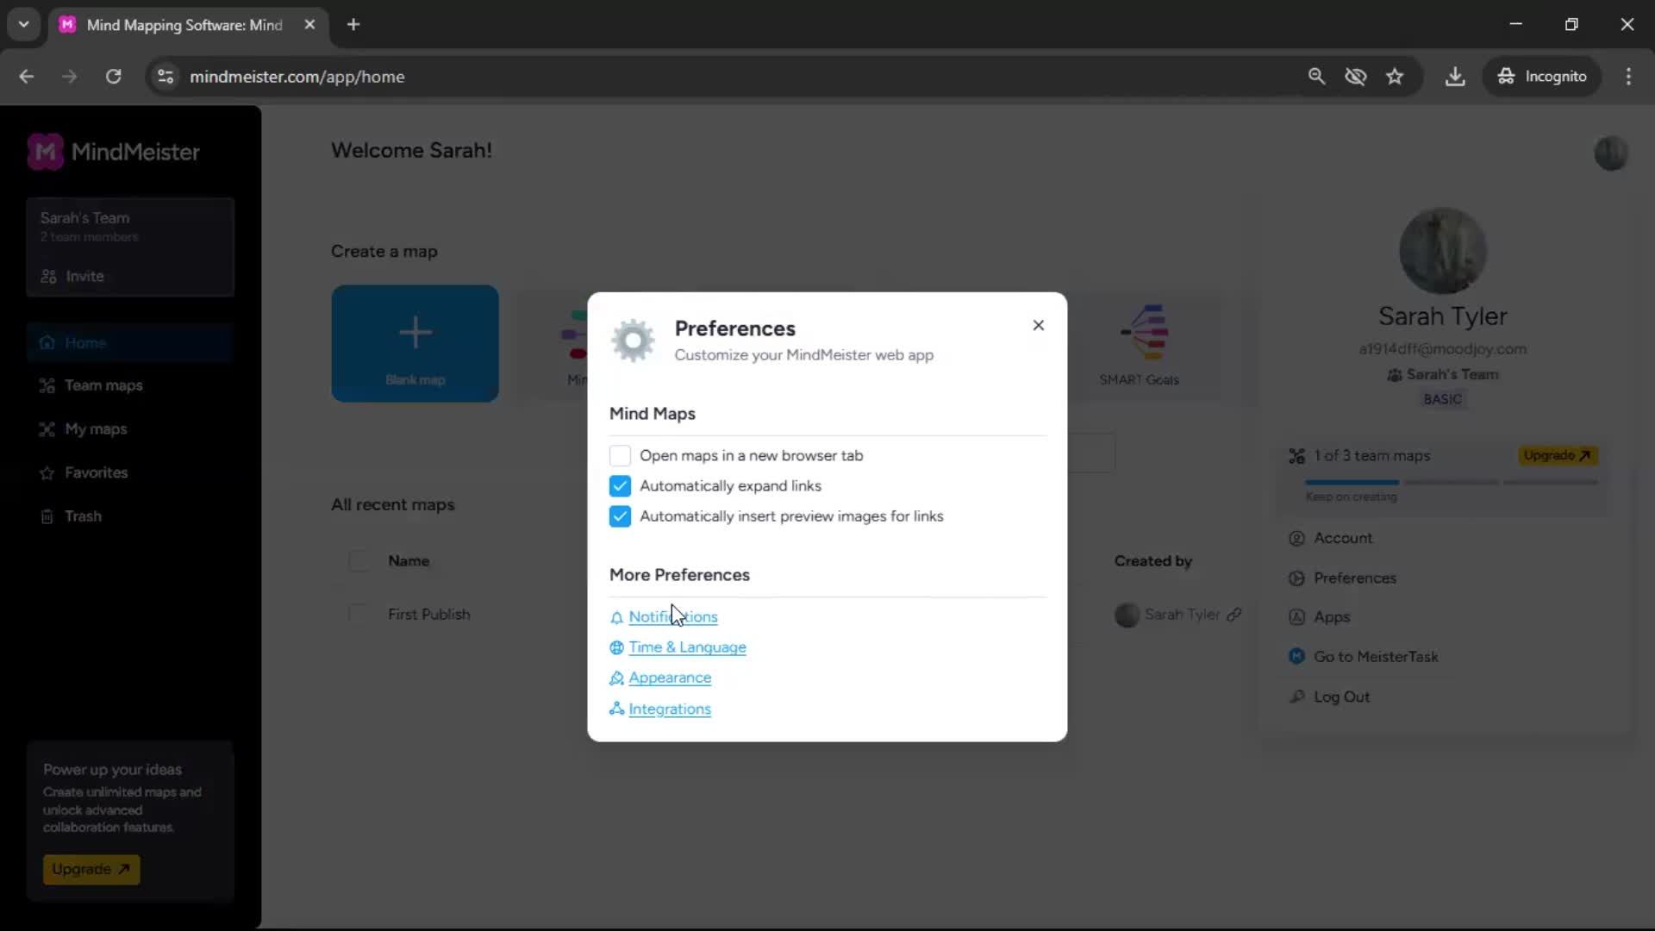This screenshot has width=1655, height=931.
Task: Reload the MindMeister page
Action: pos(113,77)
